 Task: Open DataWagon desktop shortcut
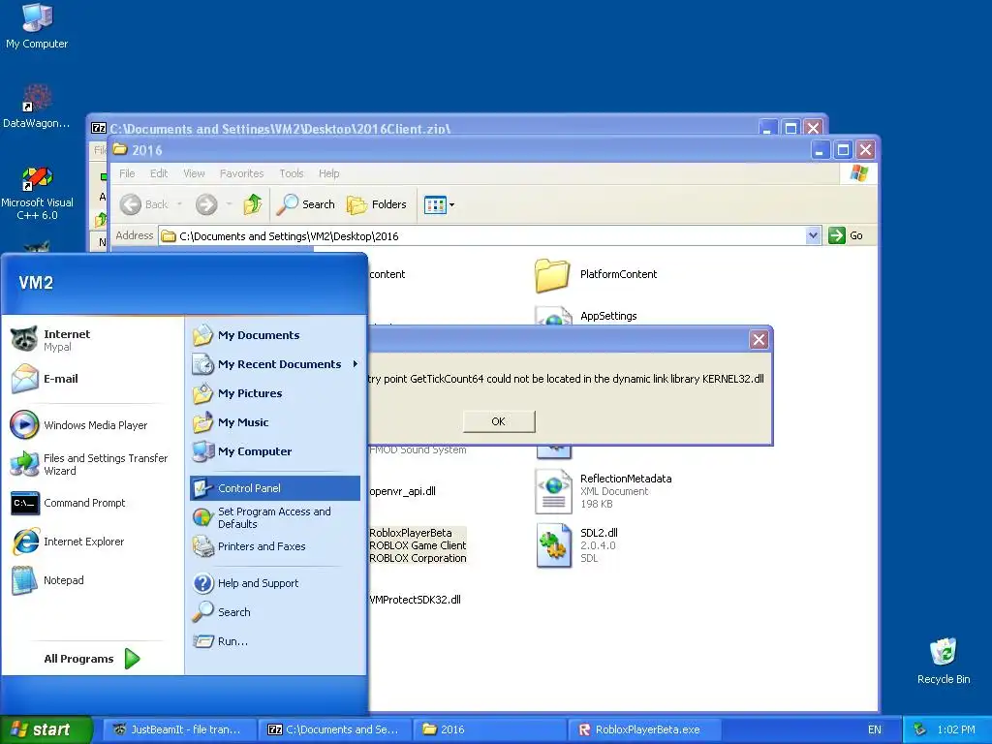point(37,106)
